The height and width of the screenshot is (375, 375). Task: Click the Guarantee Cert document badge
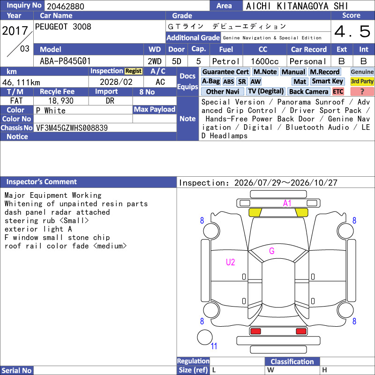click(x=225, y=72)
